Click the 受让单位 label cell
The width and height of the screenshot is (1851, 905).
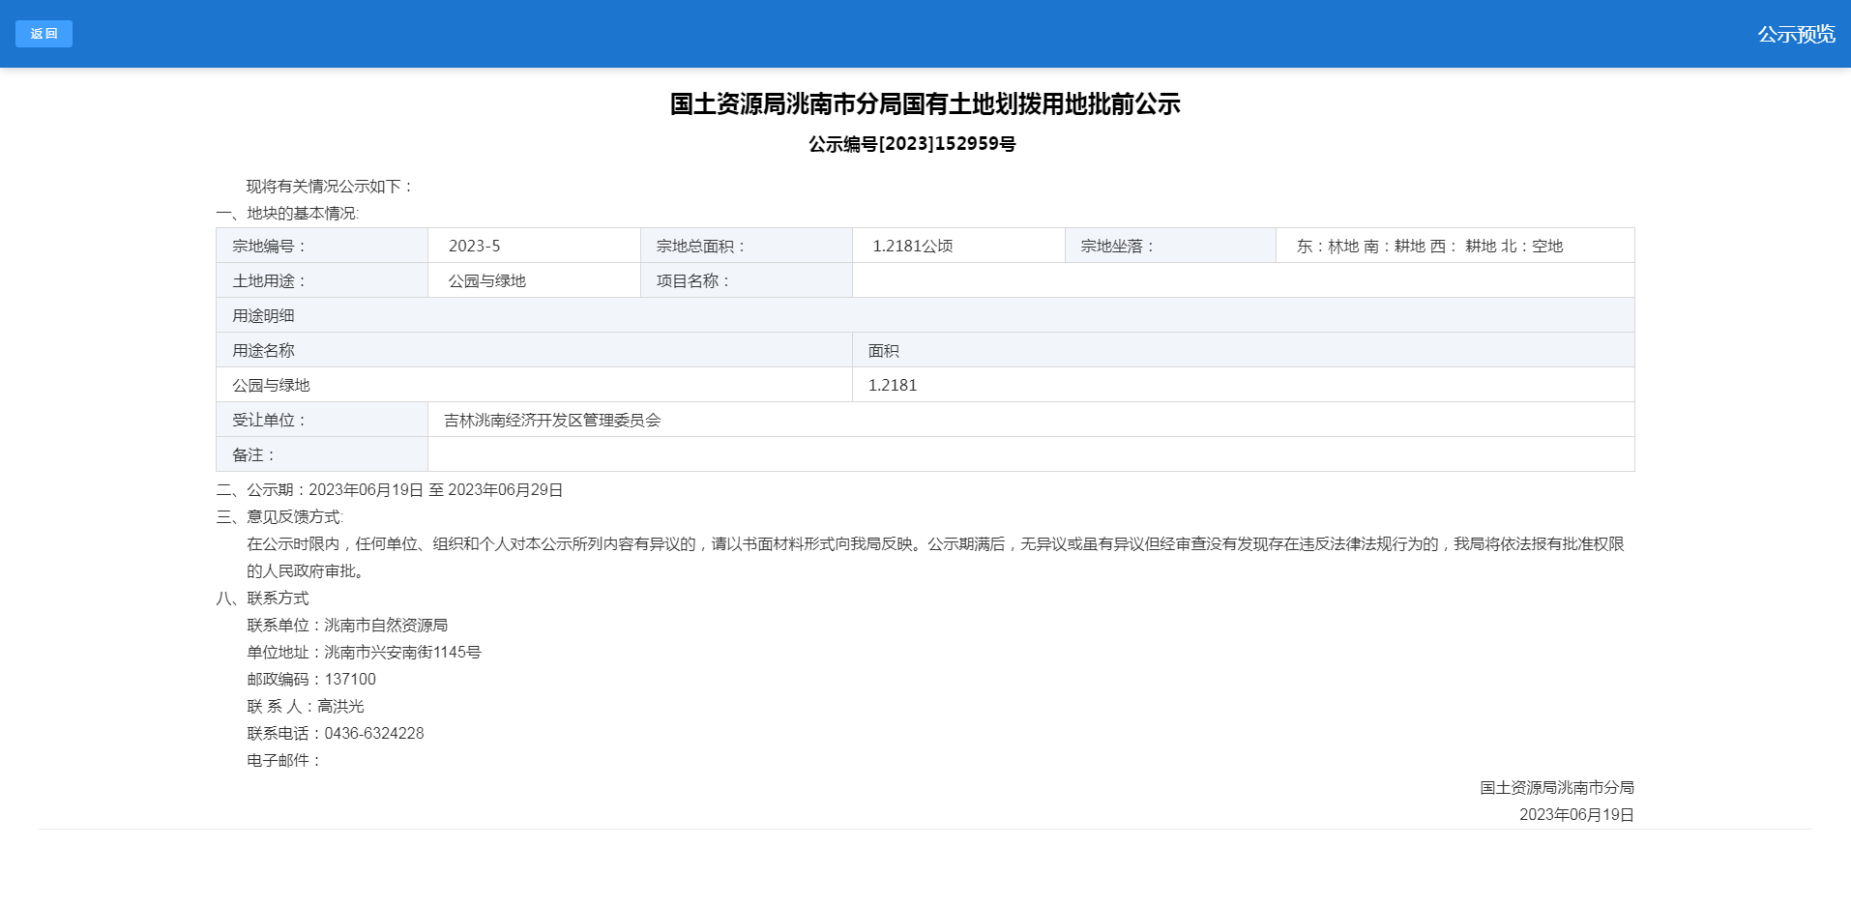point(322,420)
